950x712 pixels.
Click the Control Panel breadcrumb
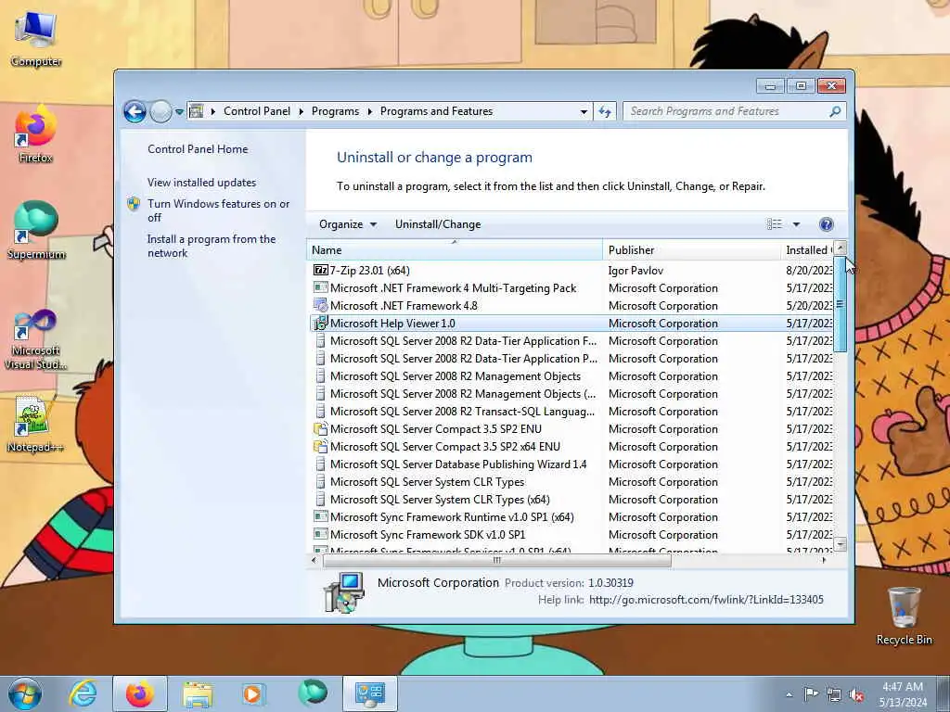click(x=257, y=111)
